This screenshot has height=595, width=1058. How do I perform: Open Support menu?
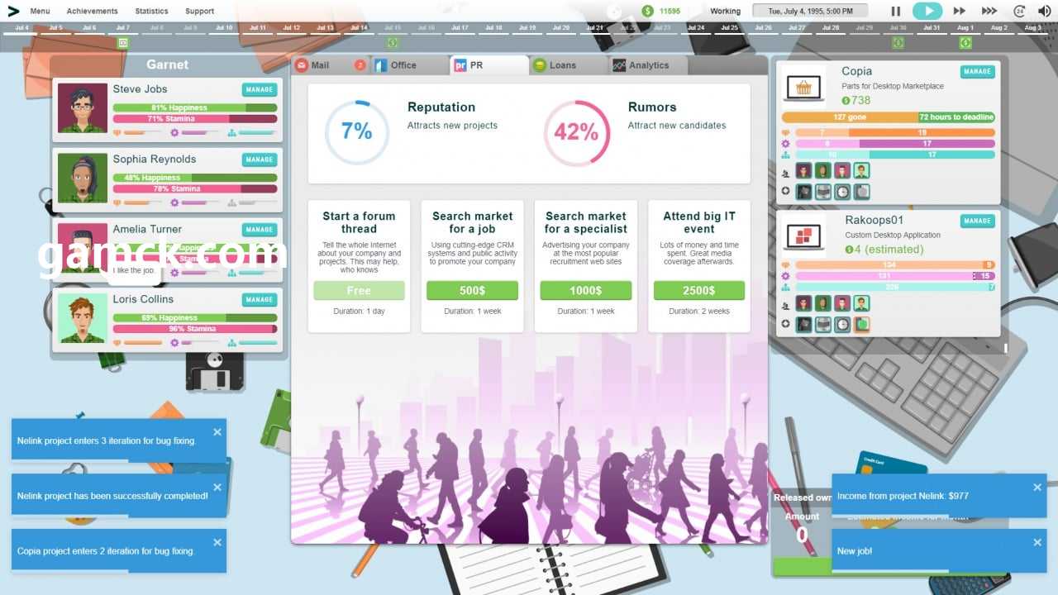click(x=199, y=12)
